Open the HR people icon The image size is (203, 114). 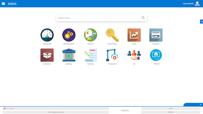[134, 55]
